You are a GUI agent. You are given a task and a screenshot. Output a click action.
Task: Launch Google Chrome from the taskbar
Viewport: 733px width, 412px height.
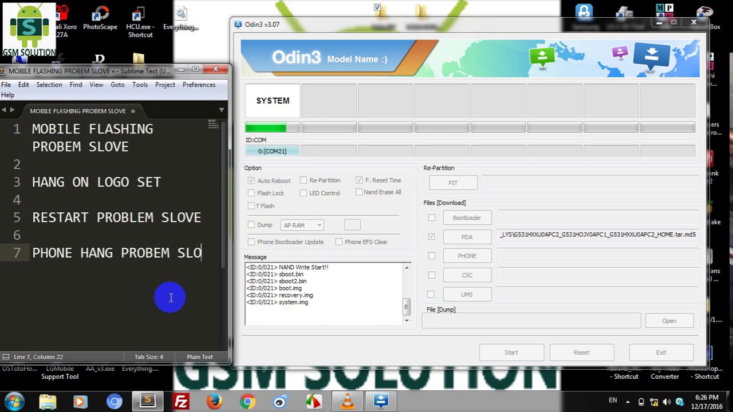click(x=247, y=402)
